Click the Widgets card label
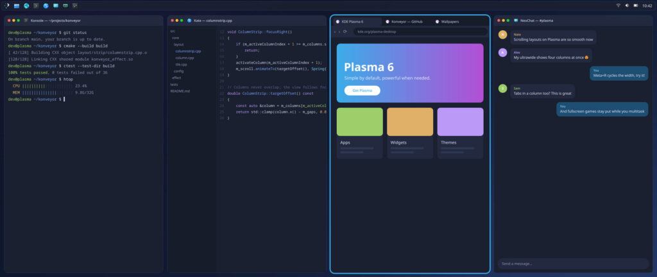The height and width of the screenshot is (277, 657). [x=398, y=142]
